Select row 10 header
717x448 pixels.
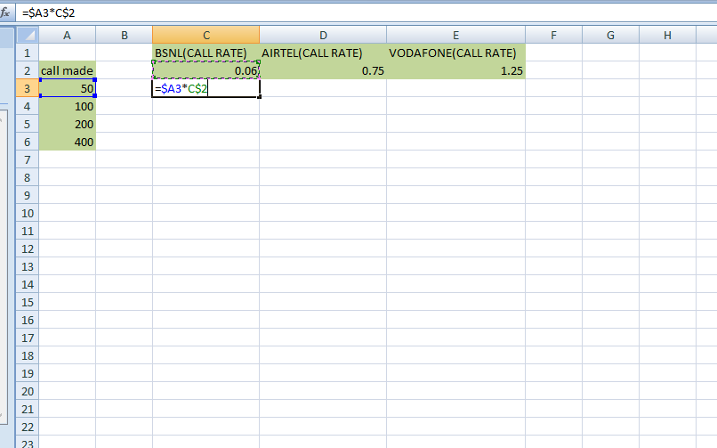click(x=28, y=213)
